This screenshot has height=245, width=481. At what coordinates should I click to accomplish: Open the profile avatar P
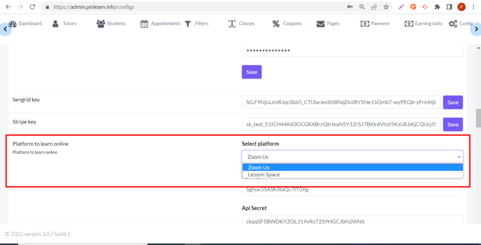[461, 7]
